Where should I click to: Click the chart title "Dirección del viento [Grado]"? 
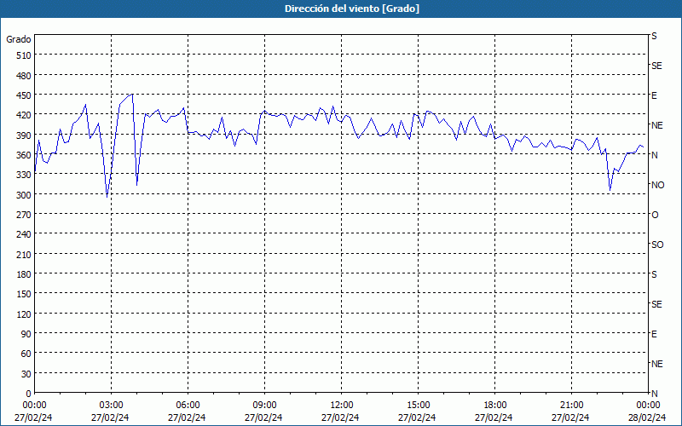(x=352, y=9)
